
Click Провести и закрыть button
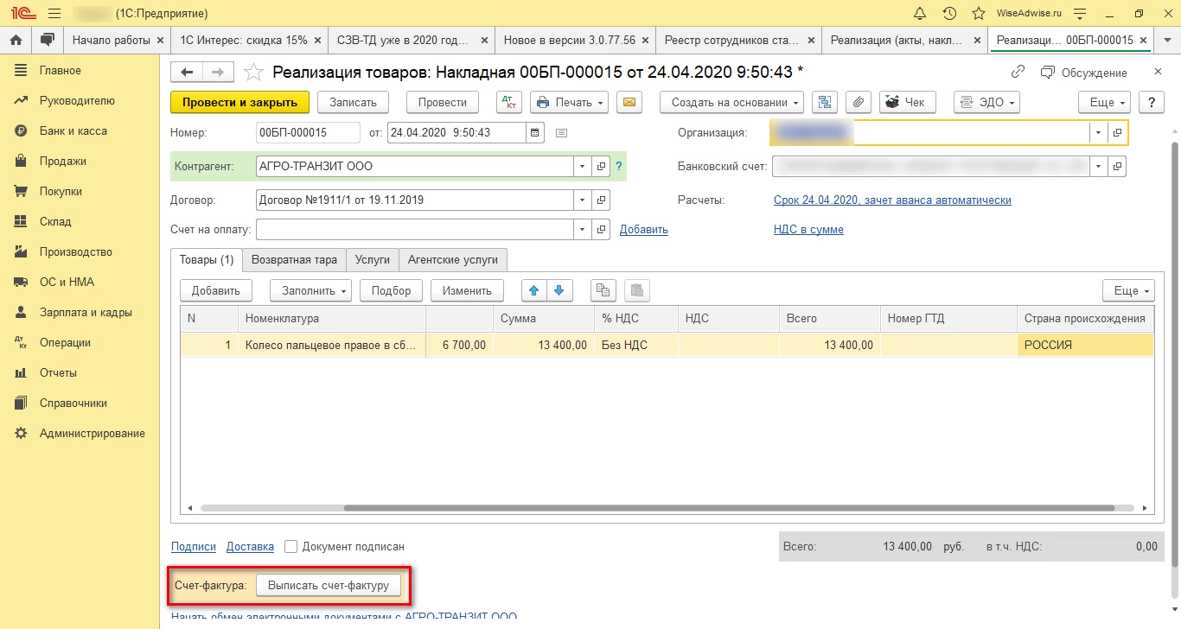(x=239, y=102)
